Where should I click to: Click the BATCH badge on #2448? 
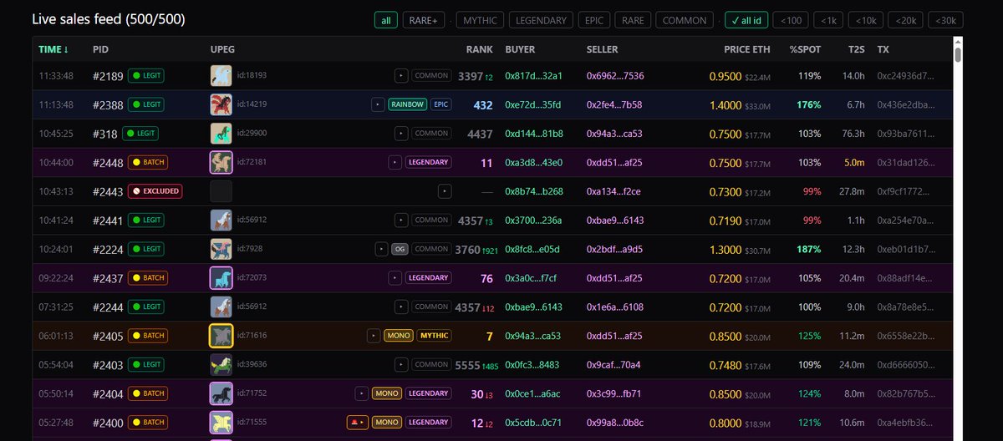point(148,163)
